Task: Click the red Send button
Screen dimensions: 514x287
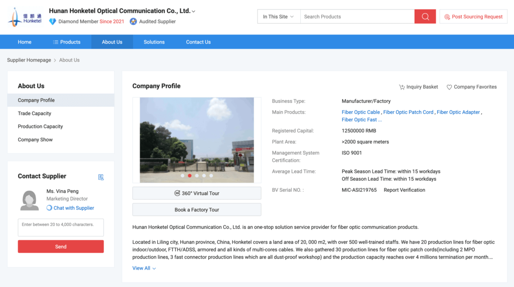Action: point(61,246)
